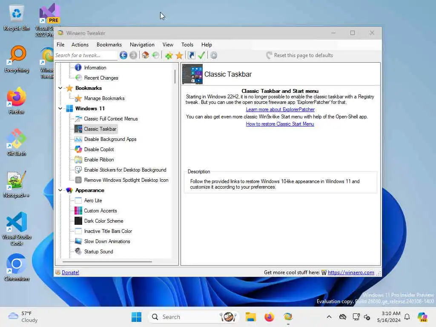
Task: Click the yellow star bookmarks toolbar icon
Action: point(179,56)
